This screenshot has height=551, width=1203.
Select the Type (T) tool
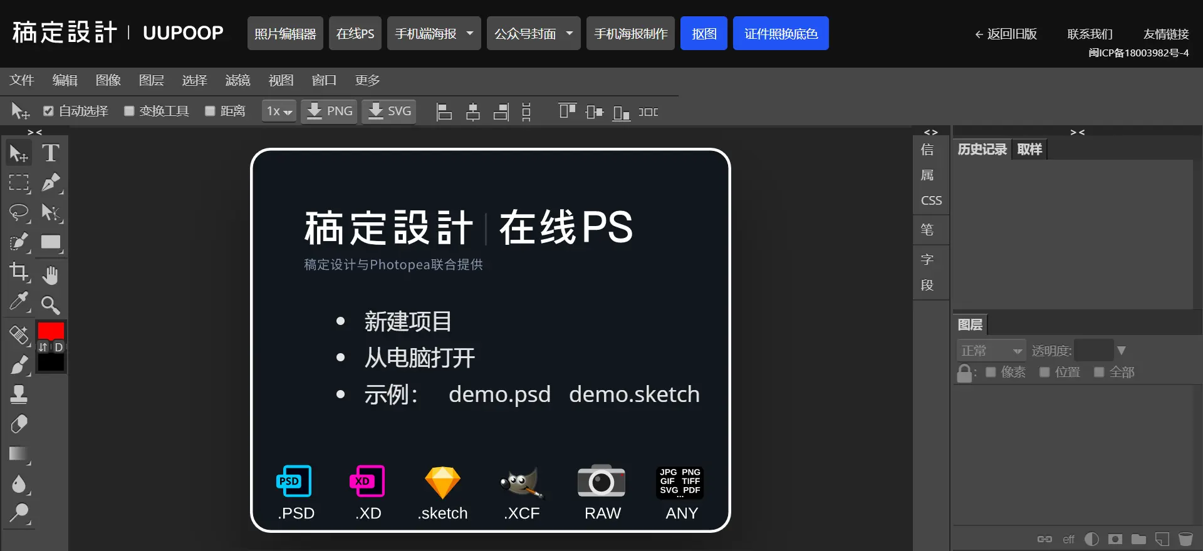(x=51, y=153)
